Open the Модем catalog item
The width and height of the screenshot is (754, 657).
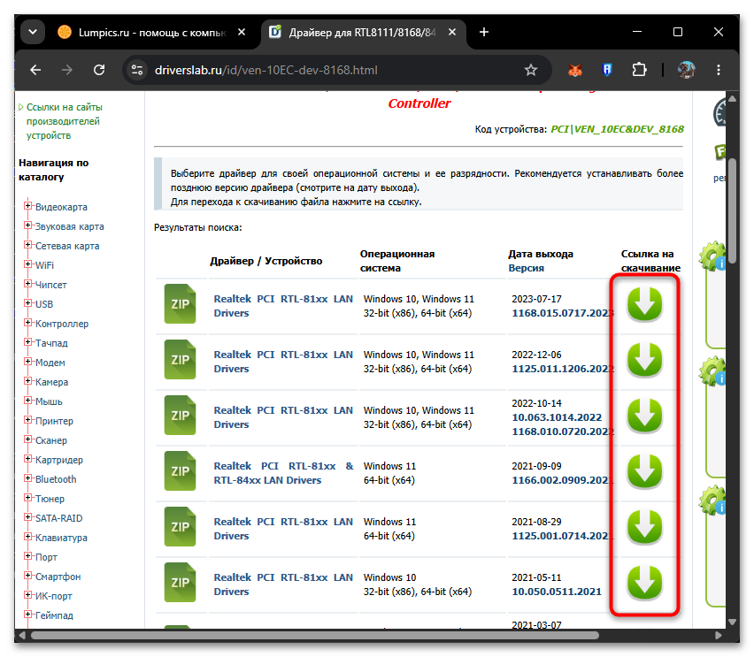50,363
